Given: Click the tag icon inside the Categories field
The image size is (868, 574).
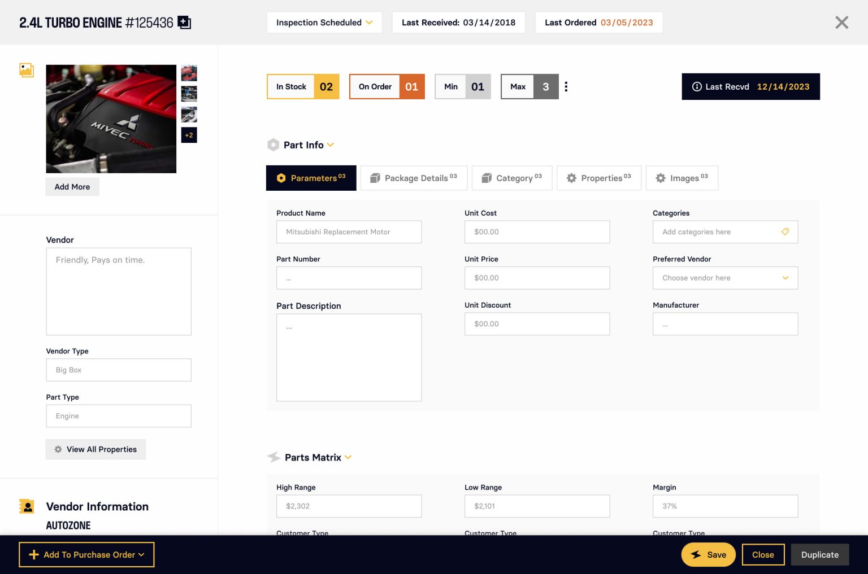Looking at the screenshot, I should (x=785, y=231).
